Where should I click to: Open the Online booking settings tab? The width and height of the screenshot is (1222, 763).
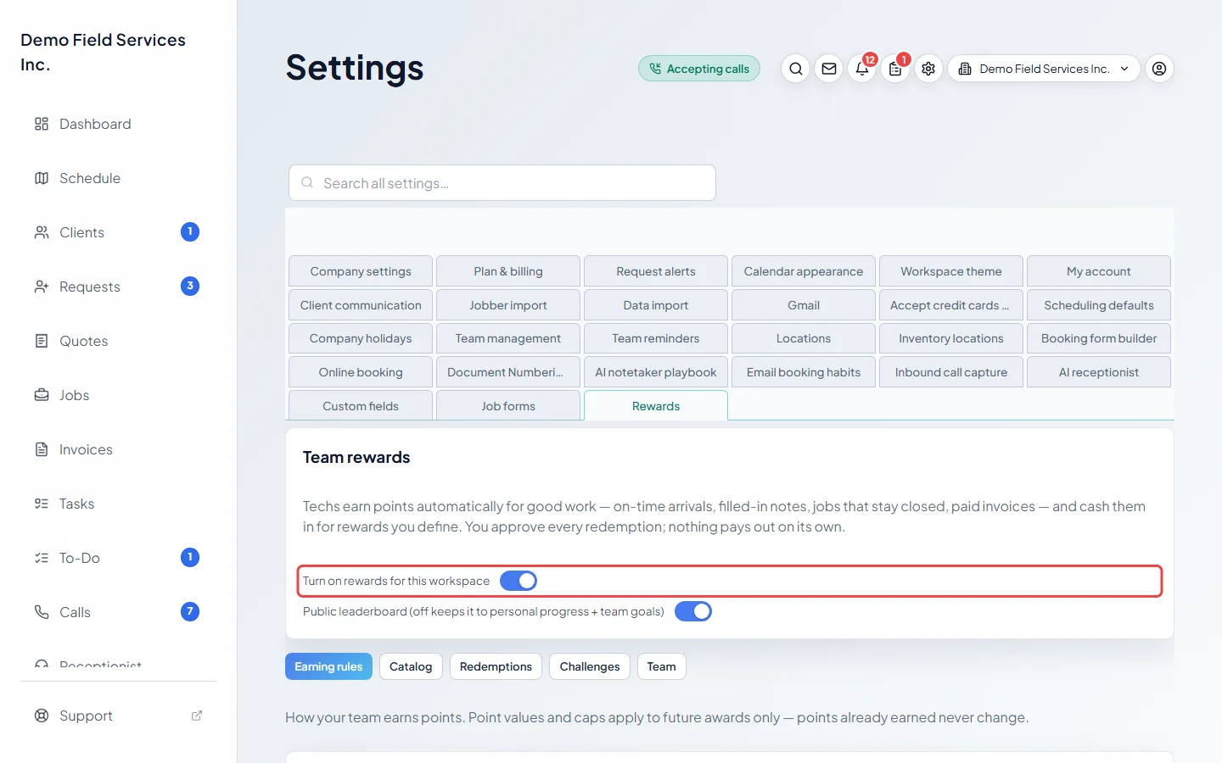pyautogui.click(x=361, y=372)
